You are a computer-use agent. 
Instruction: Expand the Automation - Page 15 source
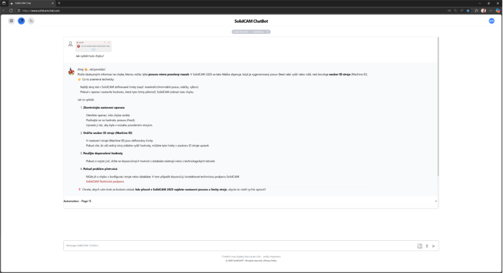point(251,201)
